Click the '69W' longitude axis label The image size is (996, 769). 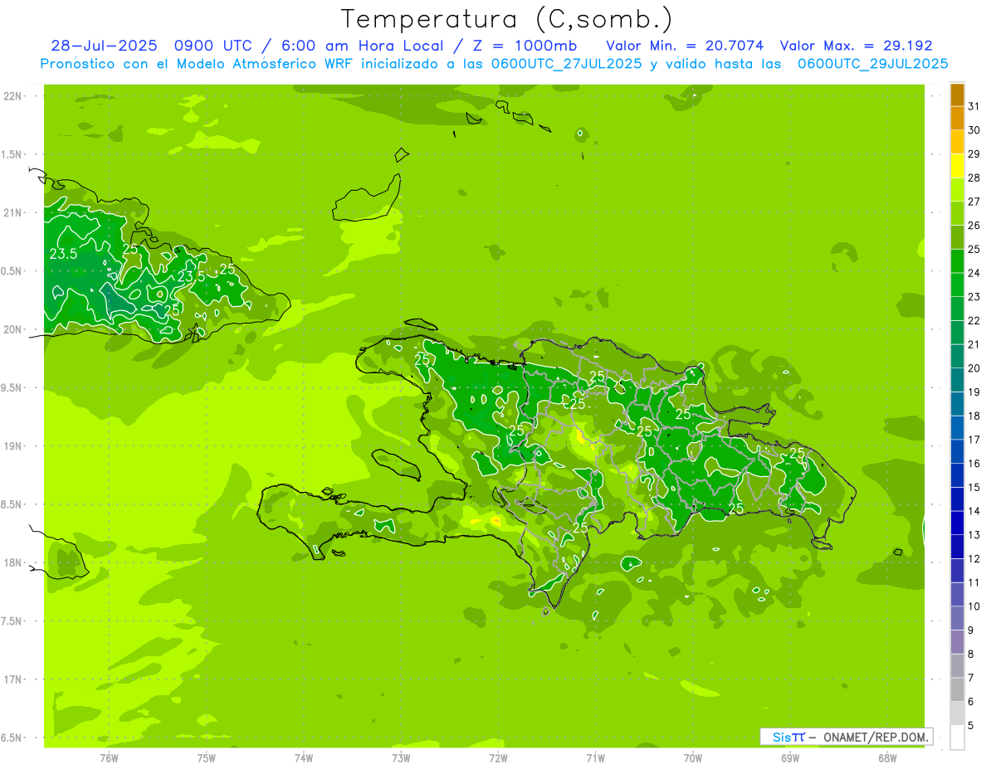tap(790, 757)
